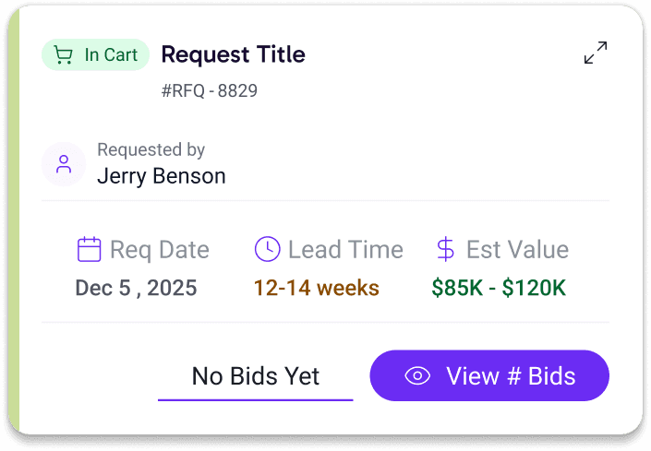This screenshot has width=651, height=451.
Task: Open the Request Title heading
Action: pyautogui.click(x=233, y=54)
